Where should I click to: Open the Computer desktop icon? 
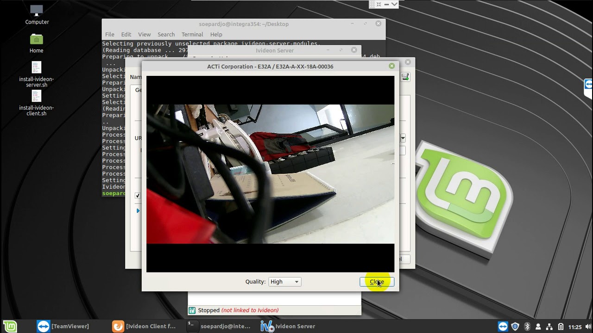tap(37, 14)
